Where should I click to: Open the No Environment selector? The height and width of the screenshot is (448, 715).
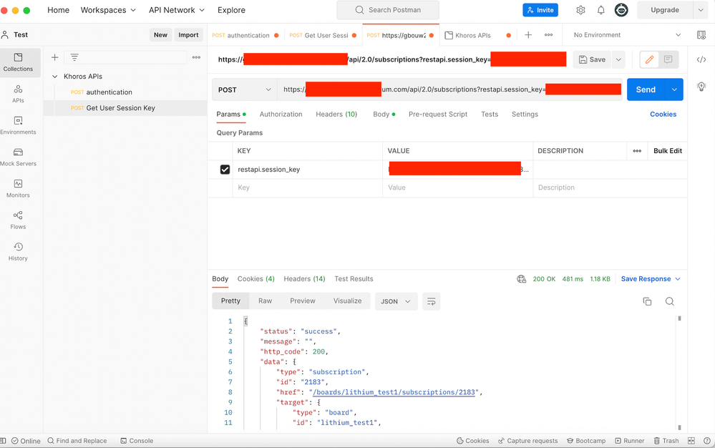626,35
